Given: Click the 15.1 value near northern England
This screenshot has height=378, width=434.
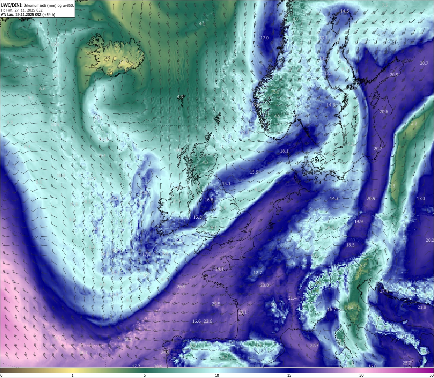Looking at the screenshot, I should pos(226,184).
